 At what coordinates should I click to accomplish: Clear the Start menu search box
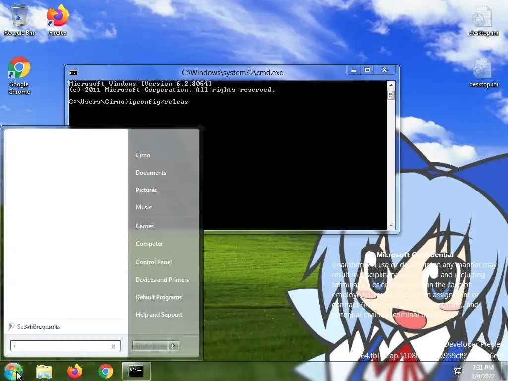(114, 346)
